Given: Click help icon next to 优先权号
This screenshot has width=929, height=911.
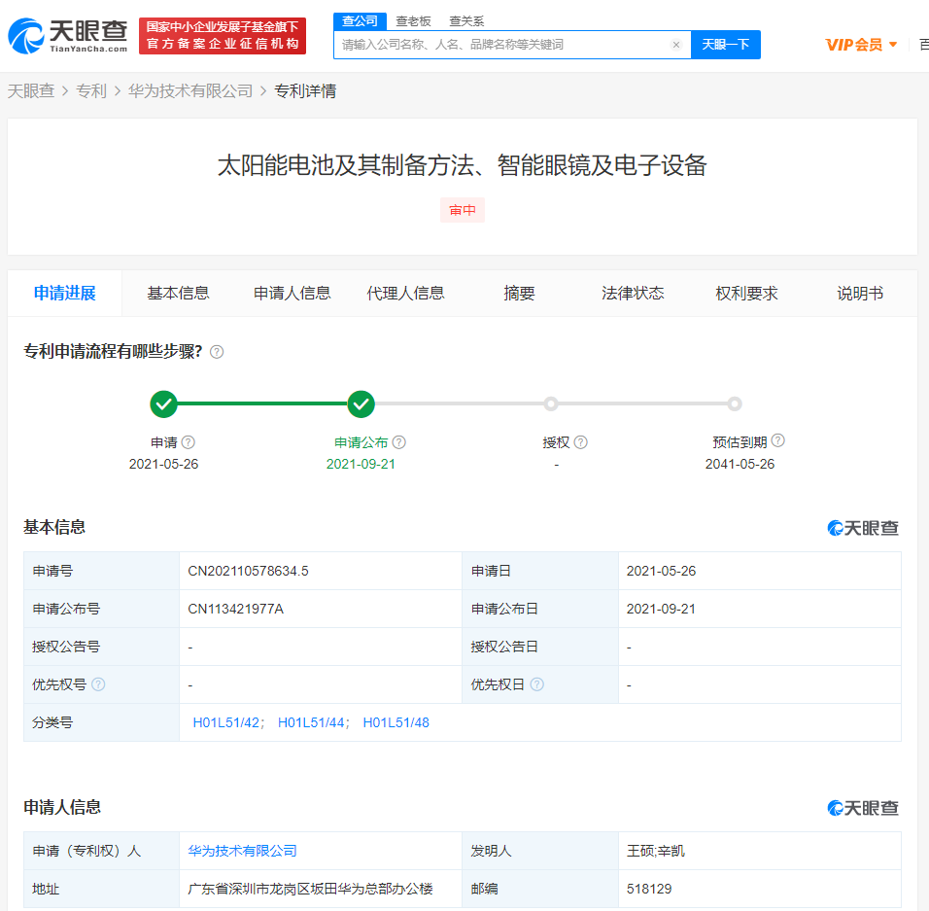Looking at the screenshot, I should 98,684.
